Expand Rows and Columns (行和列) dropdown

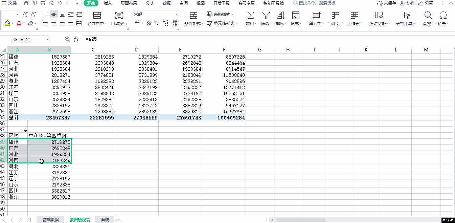click(x=342, y=24)
